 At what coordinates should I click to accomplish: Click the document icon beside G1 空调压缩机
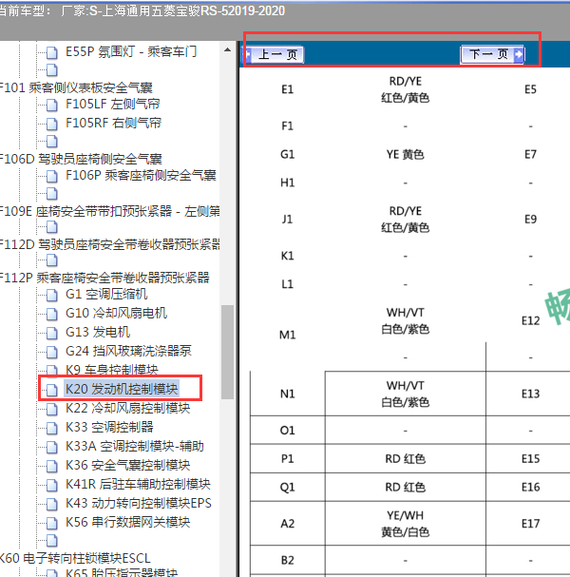click(x=52, y=295)
